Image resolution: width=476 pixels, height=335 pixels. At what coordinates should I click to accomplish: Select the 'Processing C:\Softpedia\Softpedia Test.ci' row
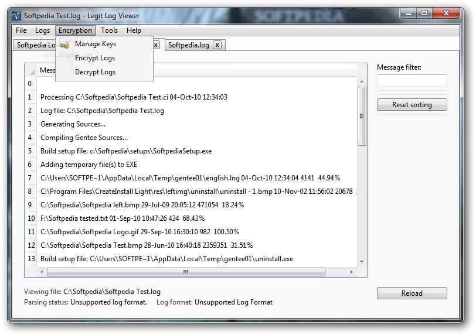(x=197, y=97)
